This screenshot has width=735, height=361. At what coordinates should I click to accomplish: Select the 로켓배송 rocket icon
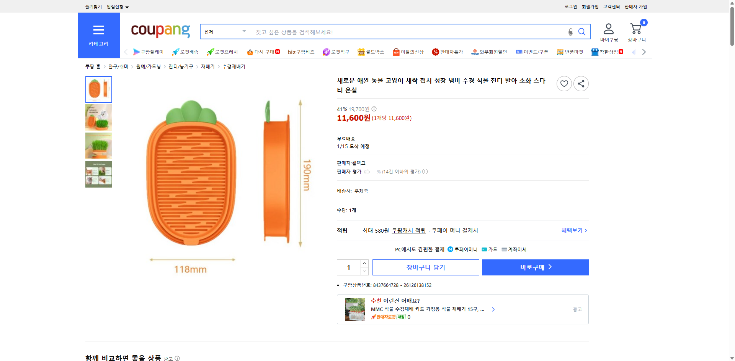[175, 52]
